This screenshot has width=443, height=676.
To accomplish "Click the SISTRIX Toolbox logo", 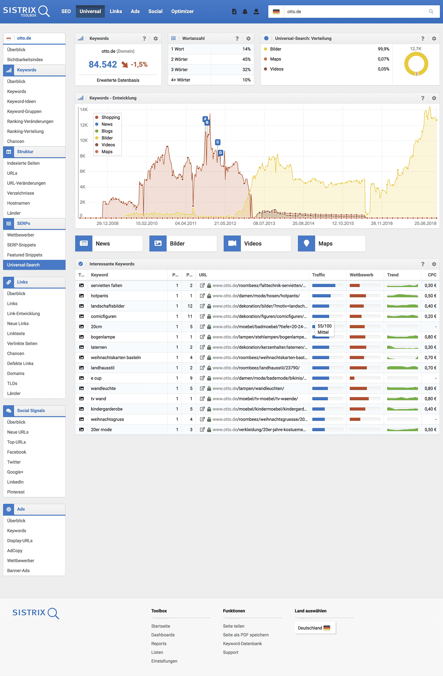I will coord(26,11).
